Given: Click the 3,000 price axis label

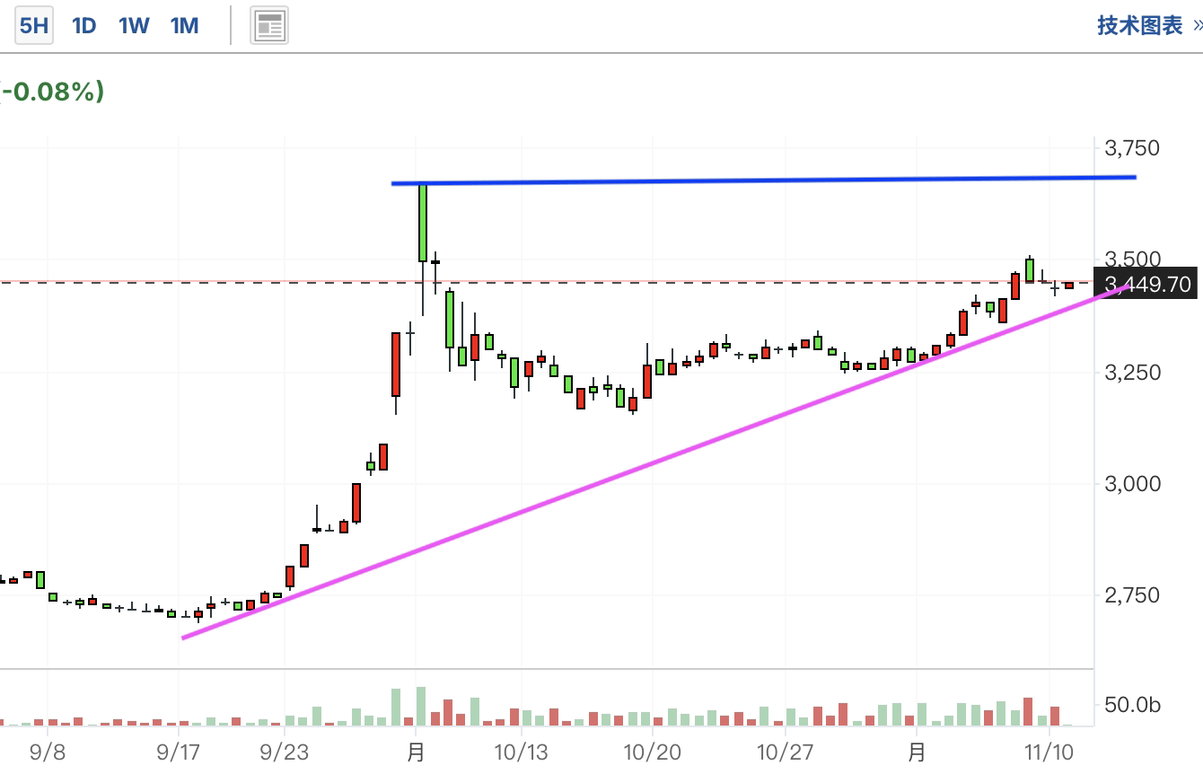Looking at the screenshot, I should (x=1132, y=484).
